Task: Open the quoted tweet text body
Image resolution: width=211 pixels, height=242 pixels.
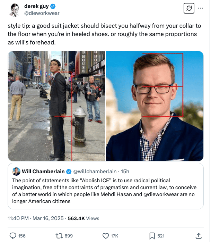Action: click(104, 191)
